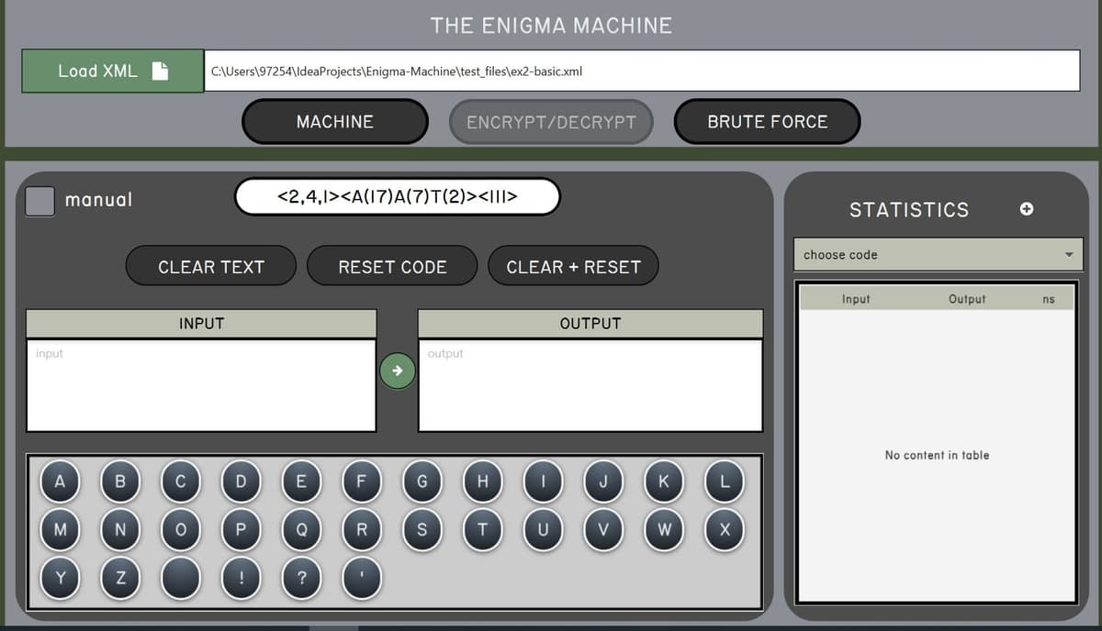The image size is (1102, 631).
Task: Open the BRUTE FORCE tab
Action: [767, 120]
